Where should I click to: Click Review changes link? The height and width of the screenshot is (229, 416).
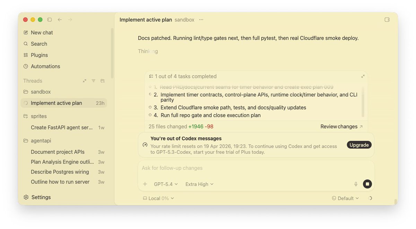pyautogui.click(x=341, y=127)
